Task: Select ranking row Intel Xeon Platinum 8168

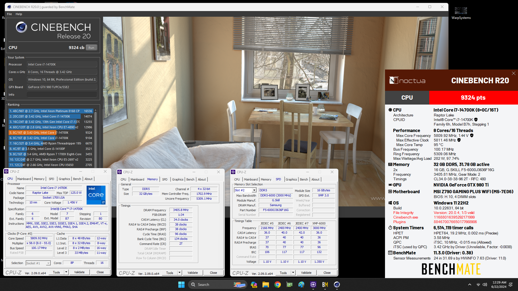Action: point(51,111)
